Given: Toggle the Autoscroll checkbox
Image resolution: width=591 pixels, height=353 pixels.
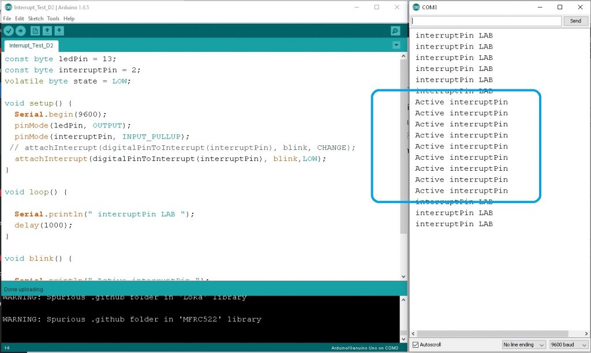Looking at the screenshot, I should (x=416, y=345).
